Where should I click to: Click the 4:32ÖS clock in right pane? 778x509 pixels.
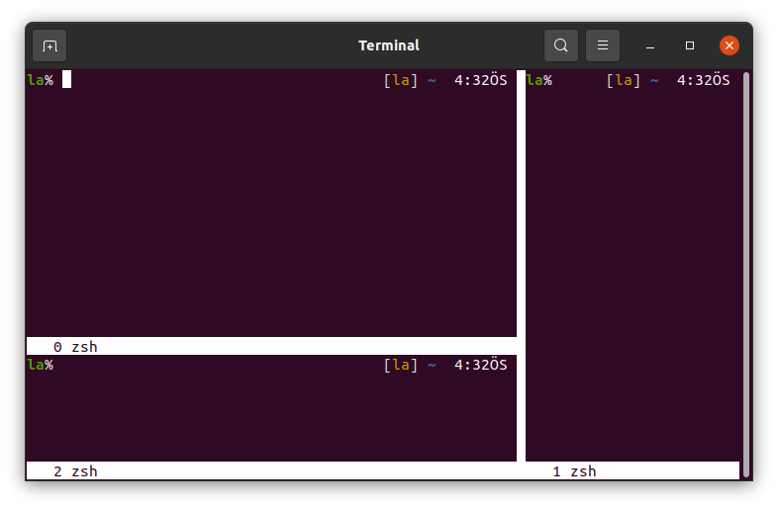click(x=703, y=80)
